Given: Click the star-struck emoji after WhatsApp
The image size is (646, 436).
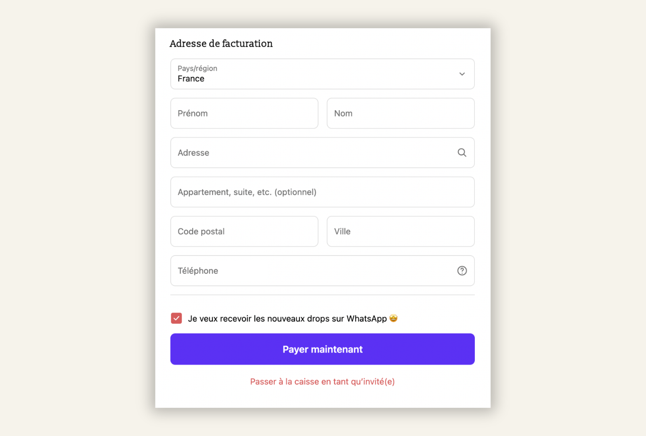Looking at the screenshot, I should (x=393, y=319).
